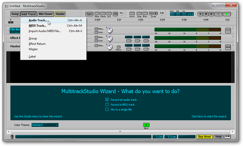The image size is (243, 146).
Task: Select Import Audio/MIDI File... menu entry
Action: pyautogui.click(x=54, y=31)
